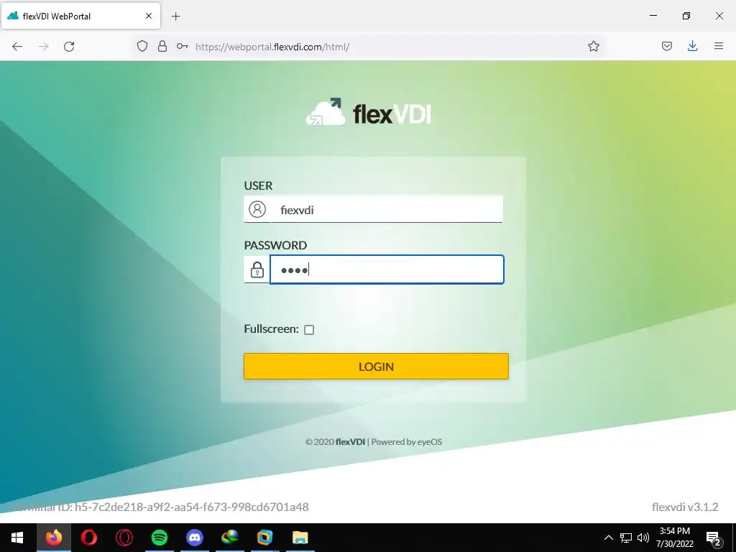Bookmark this page with the star
736x552 pixels.
coord(593,46)
